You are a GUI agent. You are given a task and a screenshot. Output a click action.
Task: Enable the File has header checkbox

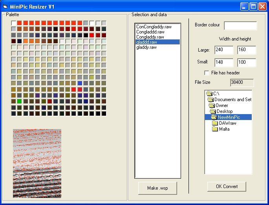point(207,73)
